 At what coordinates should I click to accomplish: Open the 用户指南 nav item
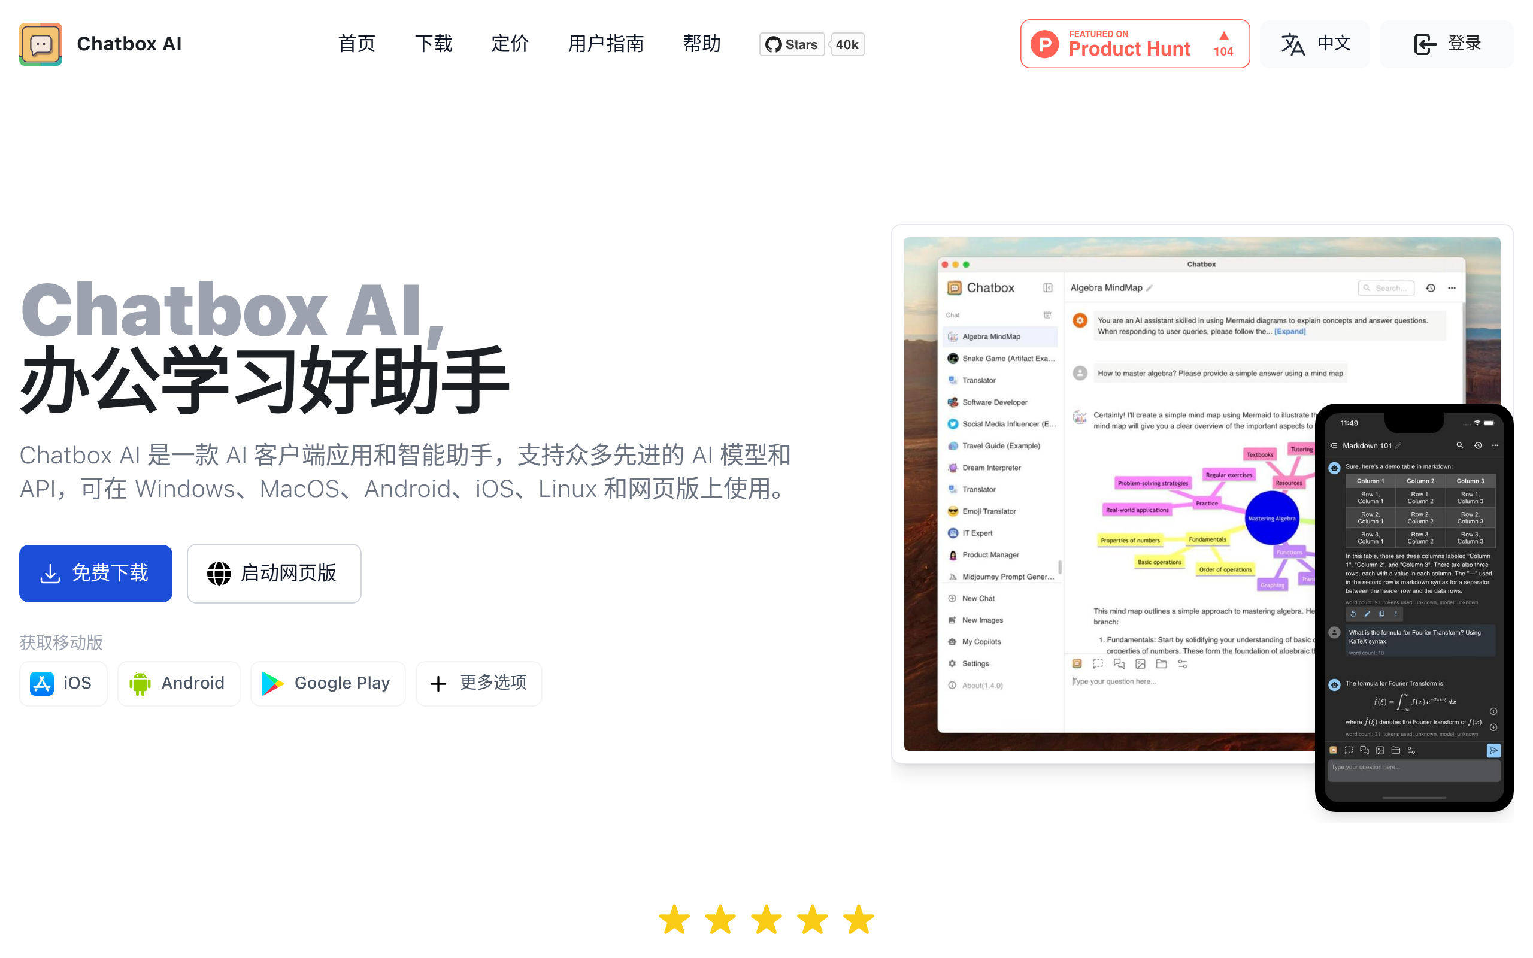point(605,44)
